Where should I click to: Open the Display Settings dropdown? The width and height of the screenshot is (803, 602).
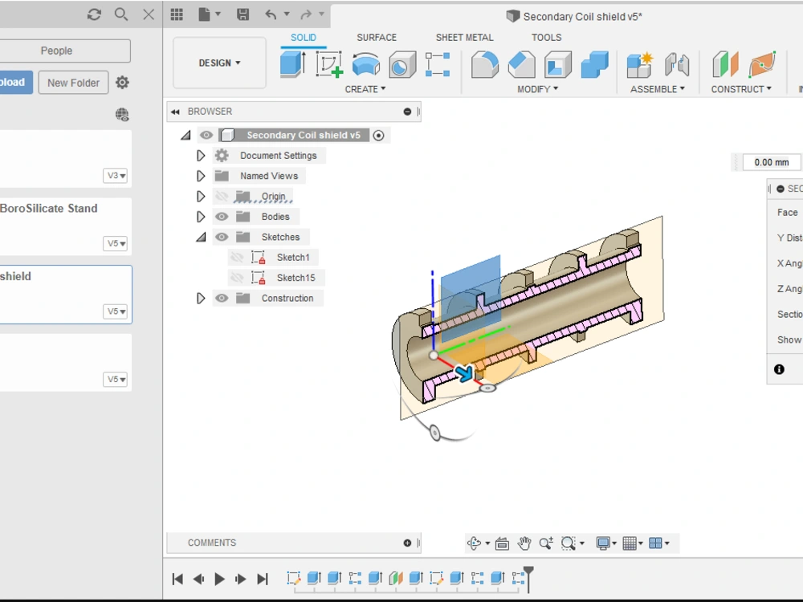pyautogui.click(x=602, y=543)
